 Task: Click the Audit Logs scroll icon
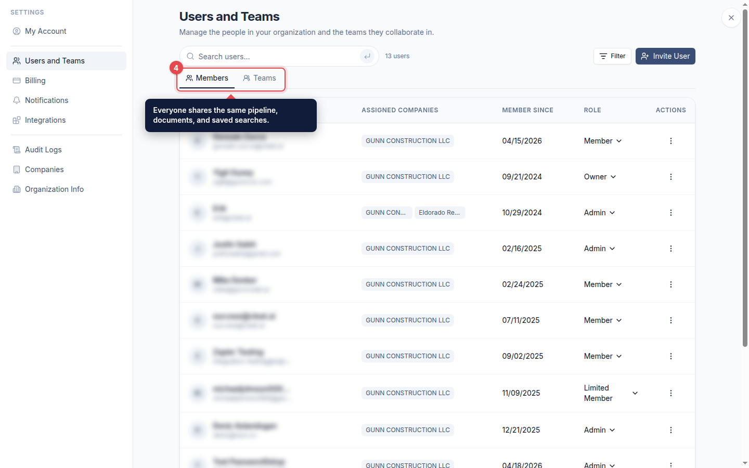(x=17, y=150)
